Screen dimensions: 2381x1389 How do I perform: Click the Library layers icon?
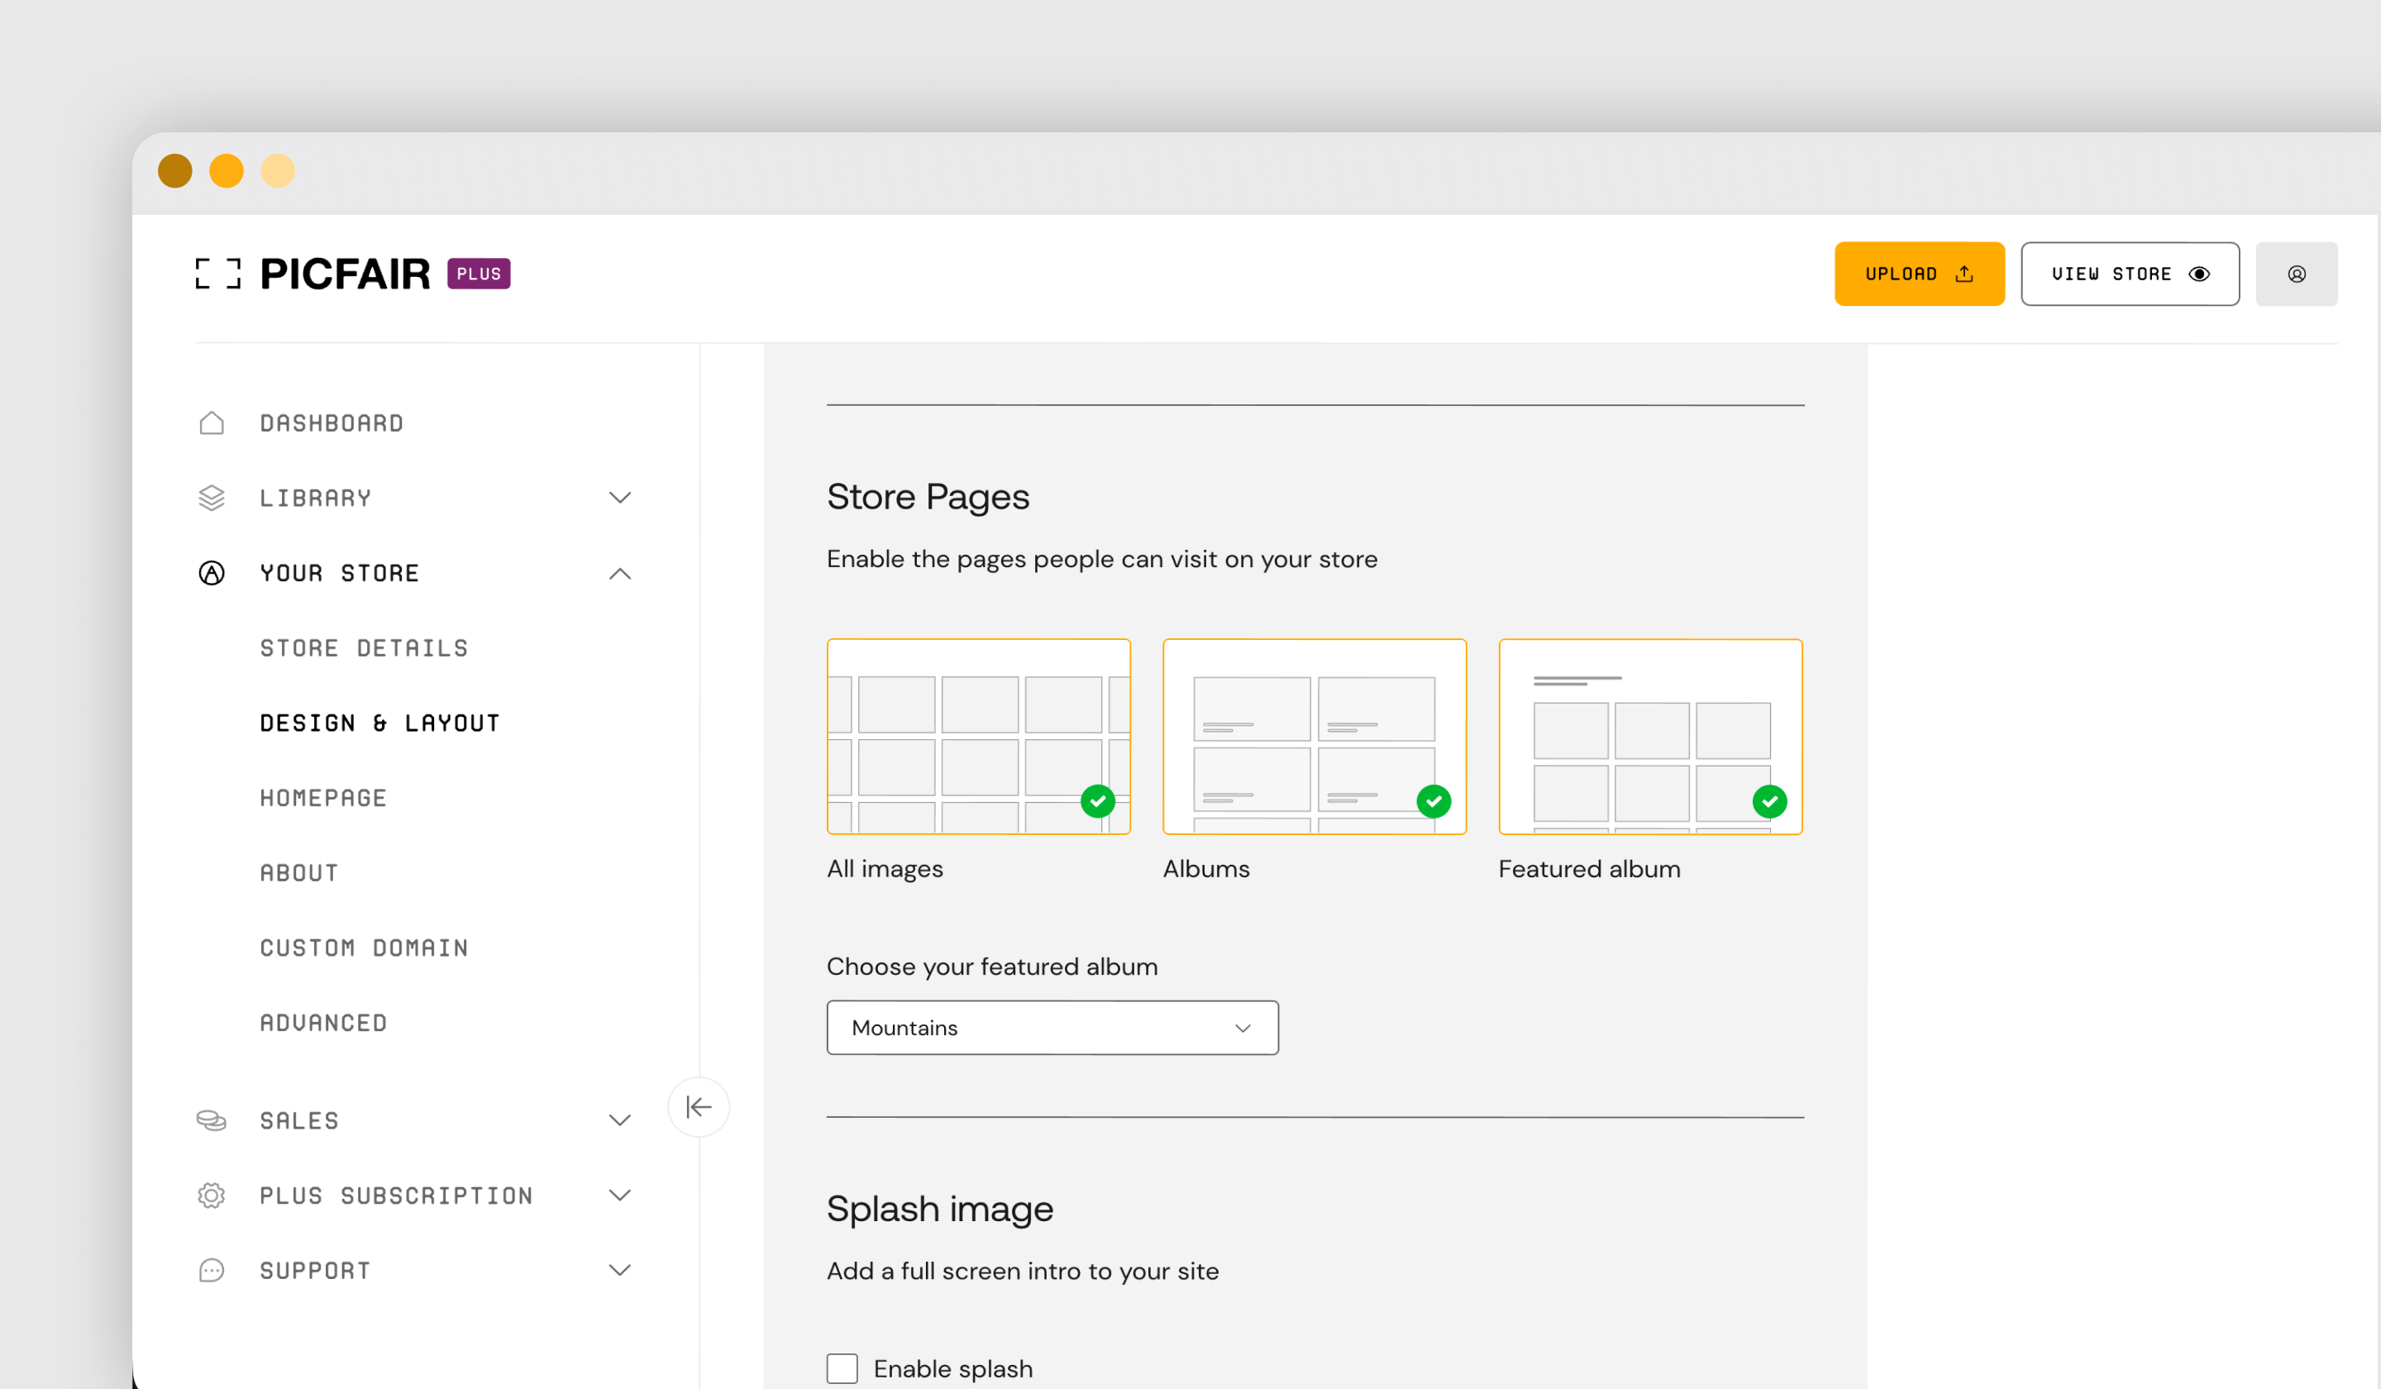(212, 498)
